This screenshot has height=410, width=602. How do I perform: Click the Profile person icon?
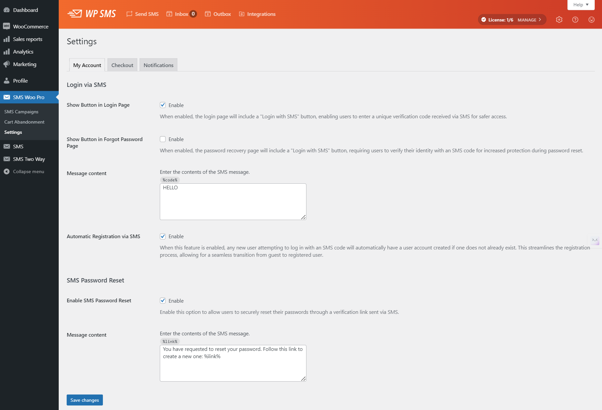coord(7,81)
